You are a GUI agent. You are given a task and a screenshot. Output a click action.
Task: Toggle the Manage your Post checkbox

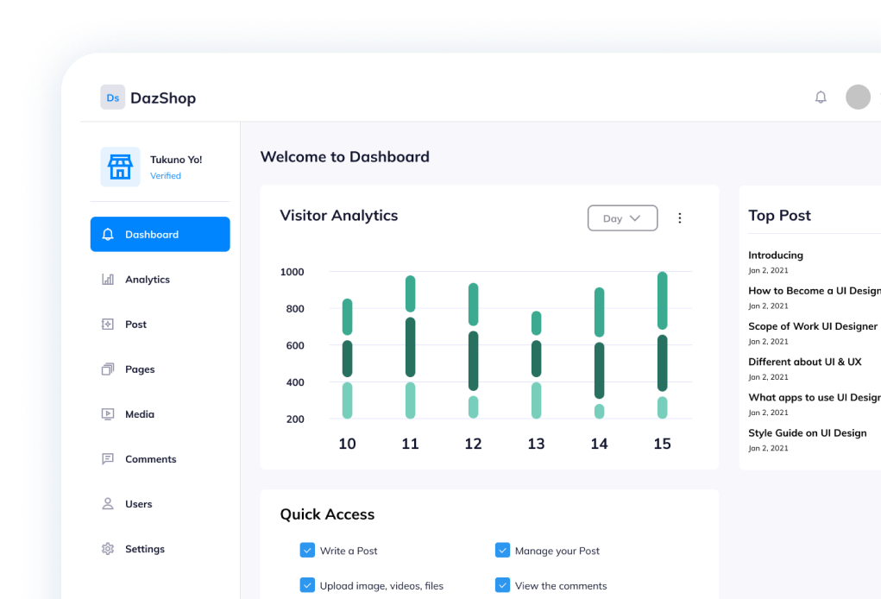pos(502,550)
